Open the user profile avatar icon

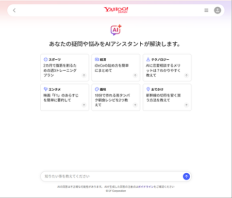(218, 10)
